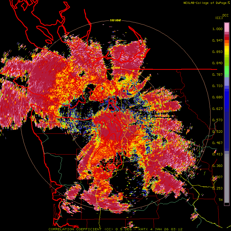The height and width of the screenshot is (231, 231).
Task: Click the Correlation Coefficient caption at bottom
Action: pyautogui.click(x=115, y=229)
